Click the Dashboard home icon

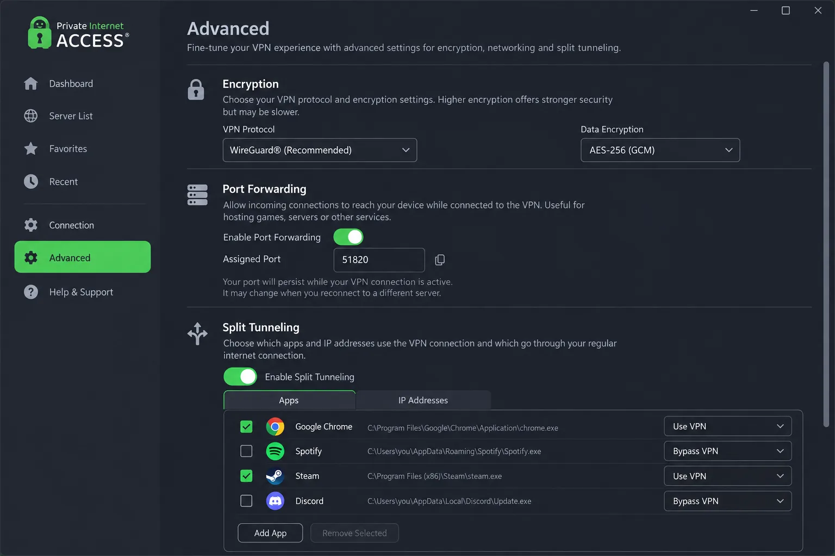click(x=31, y=84)
